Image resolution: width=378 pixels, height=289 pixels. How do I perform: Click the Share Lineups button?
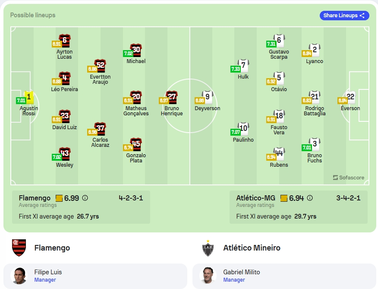(x=344, y=16)
